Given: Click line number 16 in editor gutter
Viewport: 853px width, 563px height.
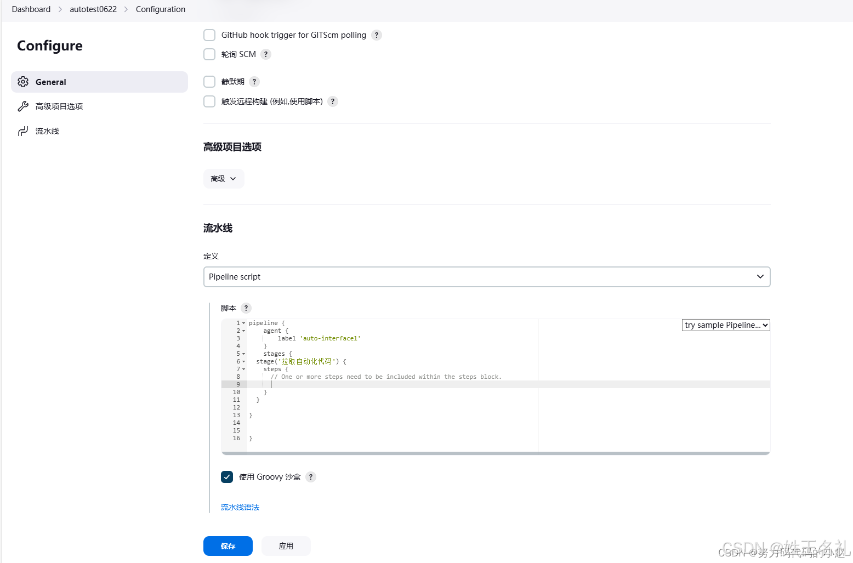Looking at the screenshot, I should coord(236,439).
